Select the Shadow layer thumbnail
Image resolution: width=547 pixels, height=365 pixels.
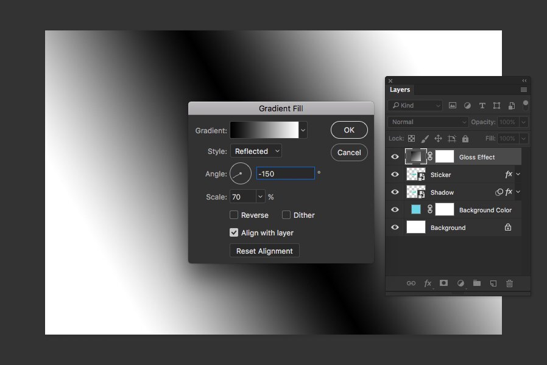(x=416, y=192)
